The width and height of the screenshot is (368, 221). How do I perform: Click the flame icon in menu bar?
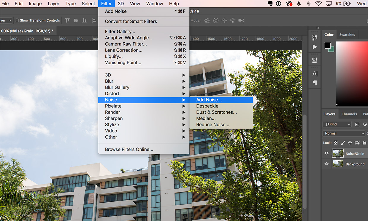[299, 4]
